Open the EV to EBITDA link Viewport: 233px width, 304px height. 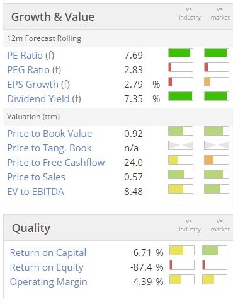35,192
